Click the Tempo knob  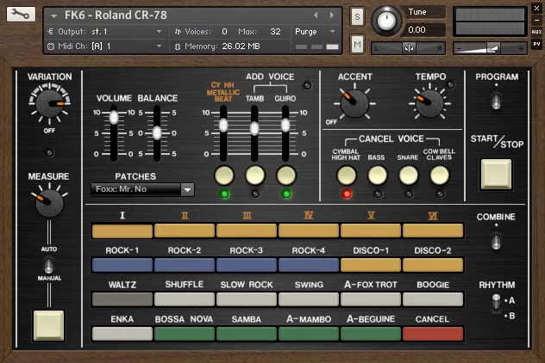[430, 103]
